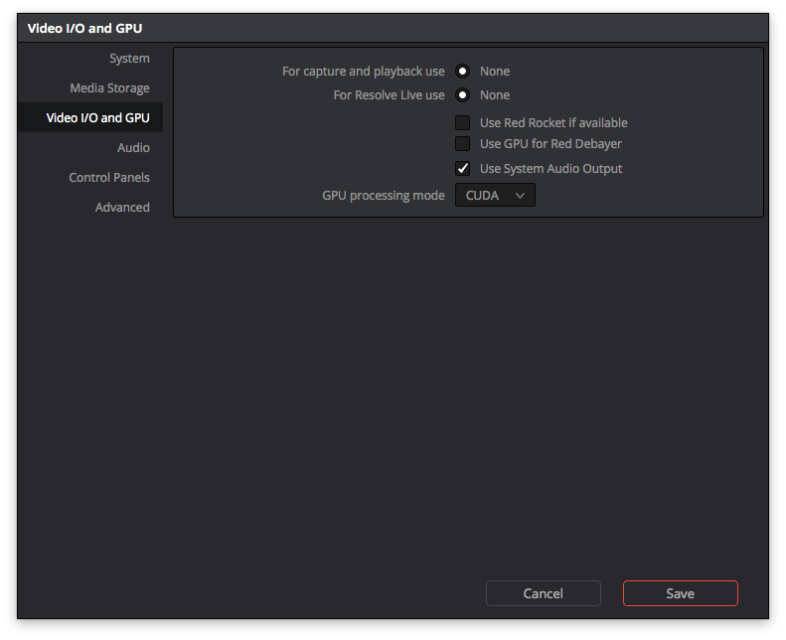Enable Use Red Rocket if available checkbox
The width and height of the screenshot is (786, 640).
[x=463, y=123]
